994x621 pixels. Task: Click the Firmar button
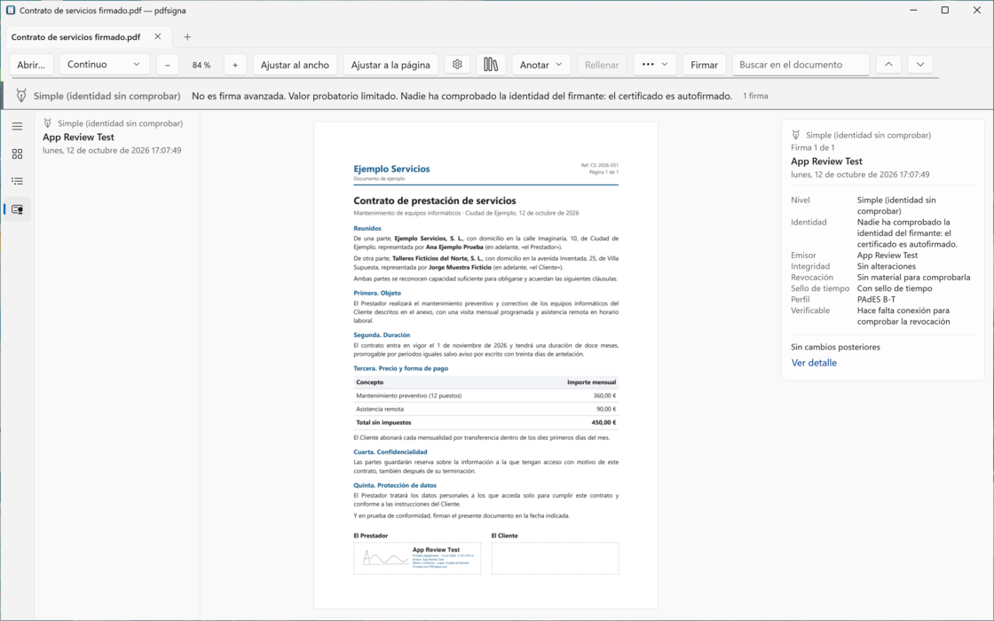704,65
